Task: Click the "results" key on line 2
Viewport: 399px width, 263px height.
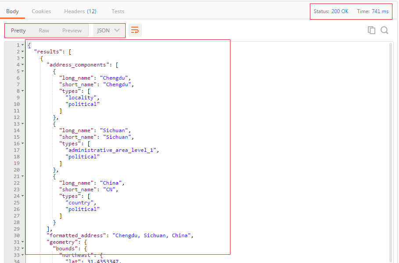Action: [x=48, y=52]
